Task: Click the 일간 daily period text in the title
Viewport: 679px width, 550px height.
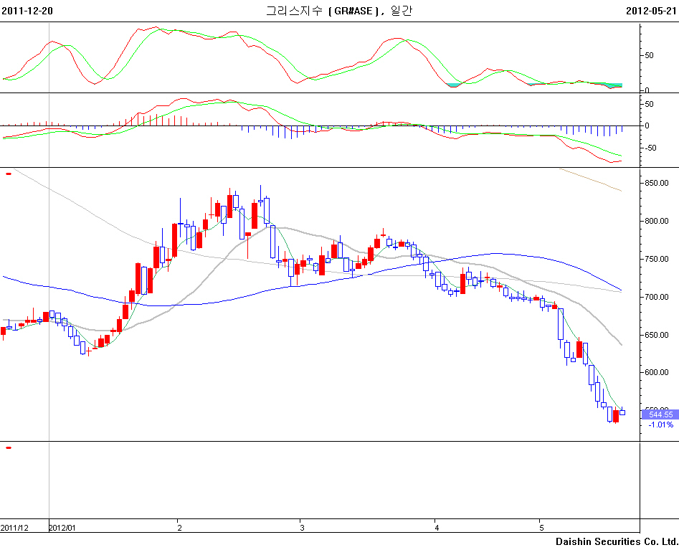Action: pyautogui.click(x=402, y=11)
